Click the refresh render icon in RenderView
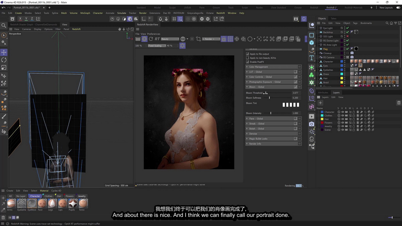Viewport: 402px width, 226px height. [151, 39]
